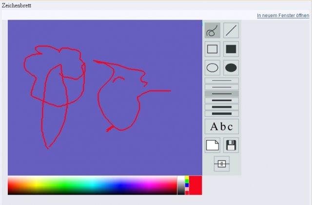Activate the Abc text tool
This screenshot has height=205, width=312.
coord(221,127)
